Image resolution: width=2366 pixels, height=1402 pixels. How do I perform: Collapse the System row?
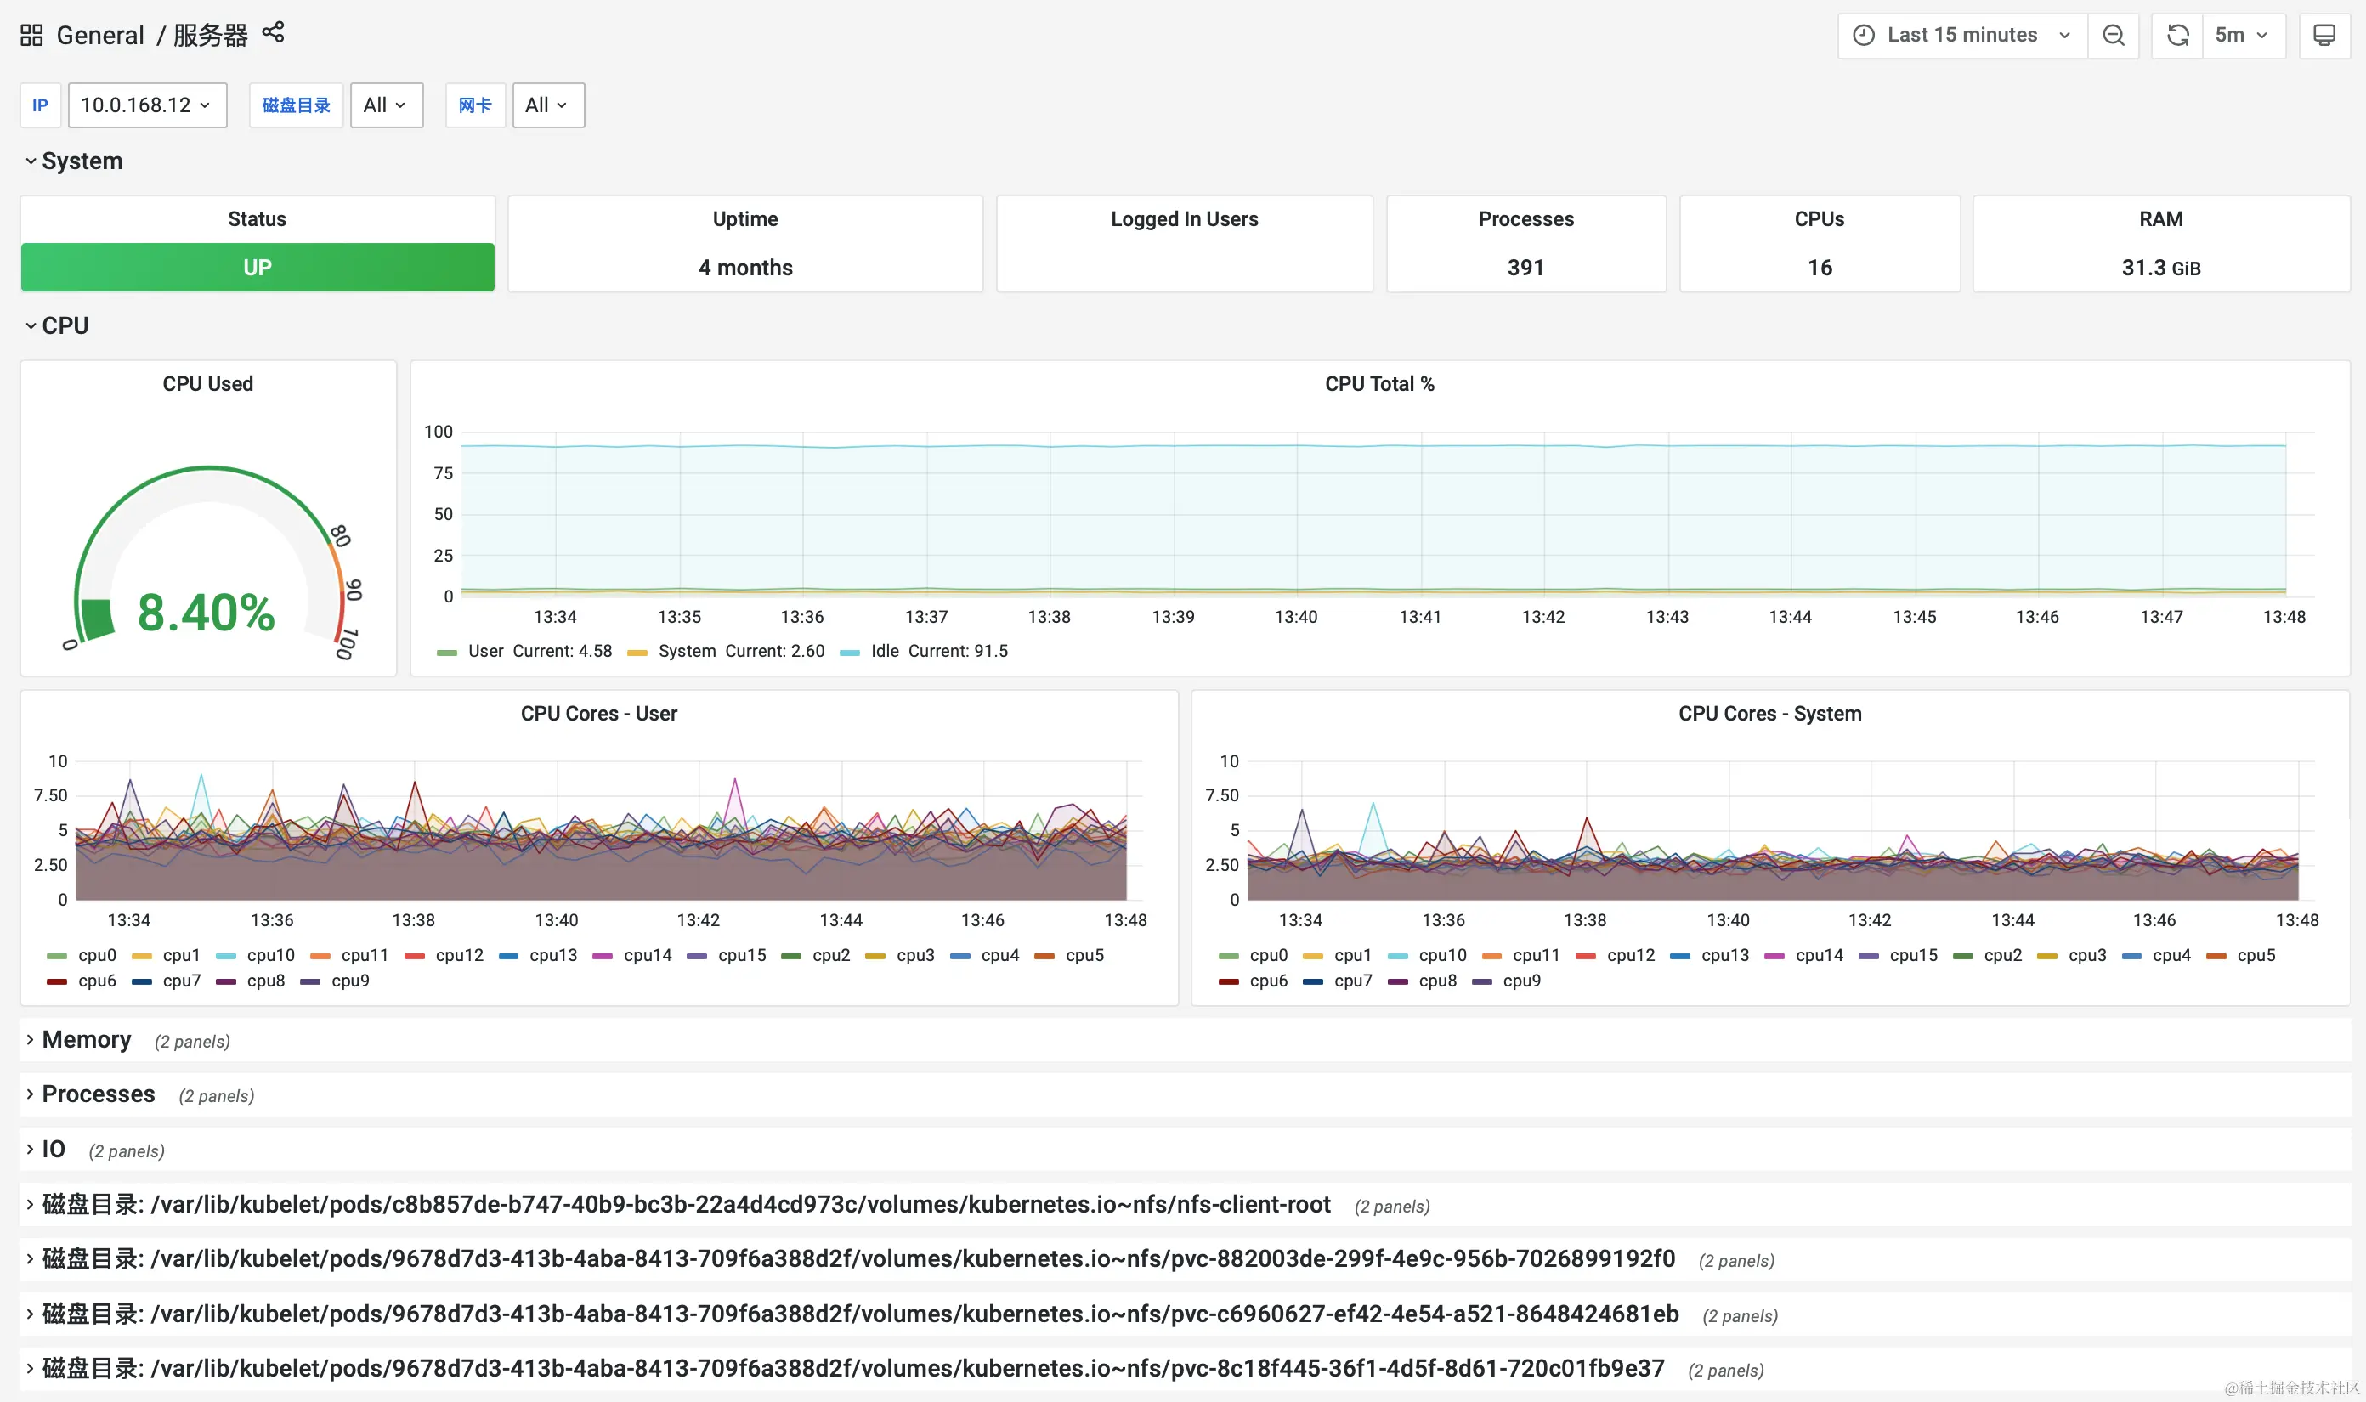point(82,161)
